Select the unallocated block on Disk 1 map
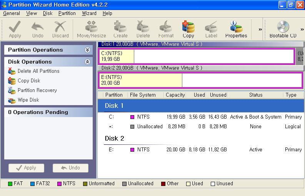This screenshot has width=305, height=196. (300, 56)
